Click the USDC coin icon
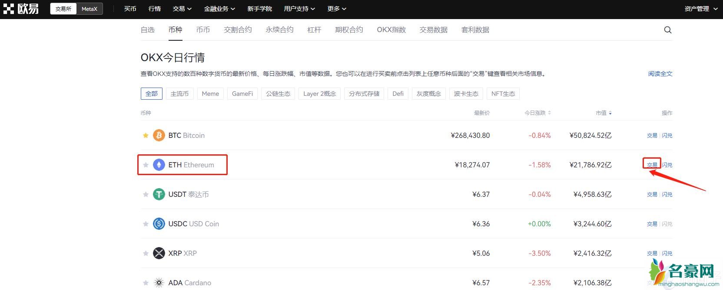 [x=159, y=224]
